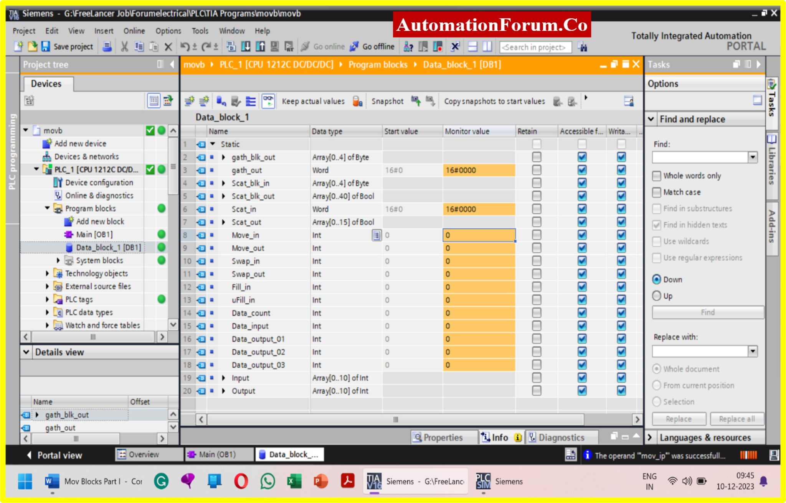786x503 pixels.
Task: Open the Online menu
Action: [134, 31]
